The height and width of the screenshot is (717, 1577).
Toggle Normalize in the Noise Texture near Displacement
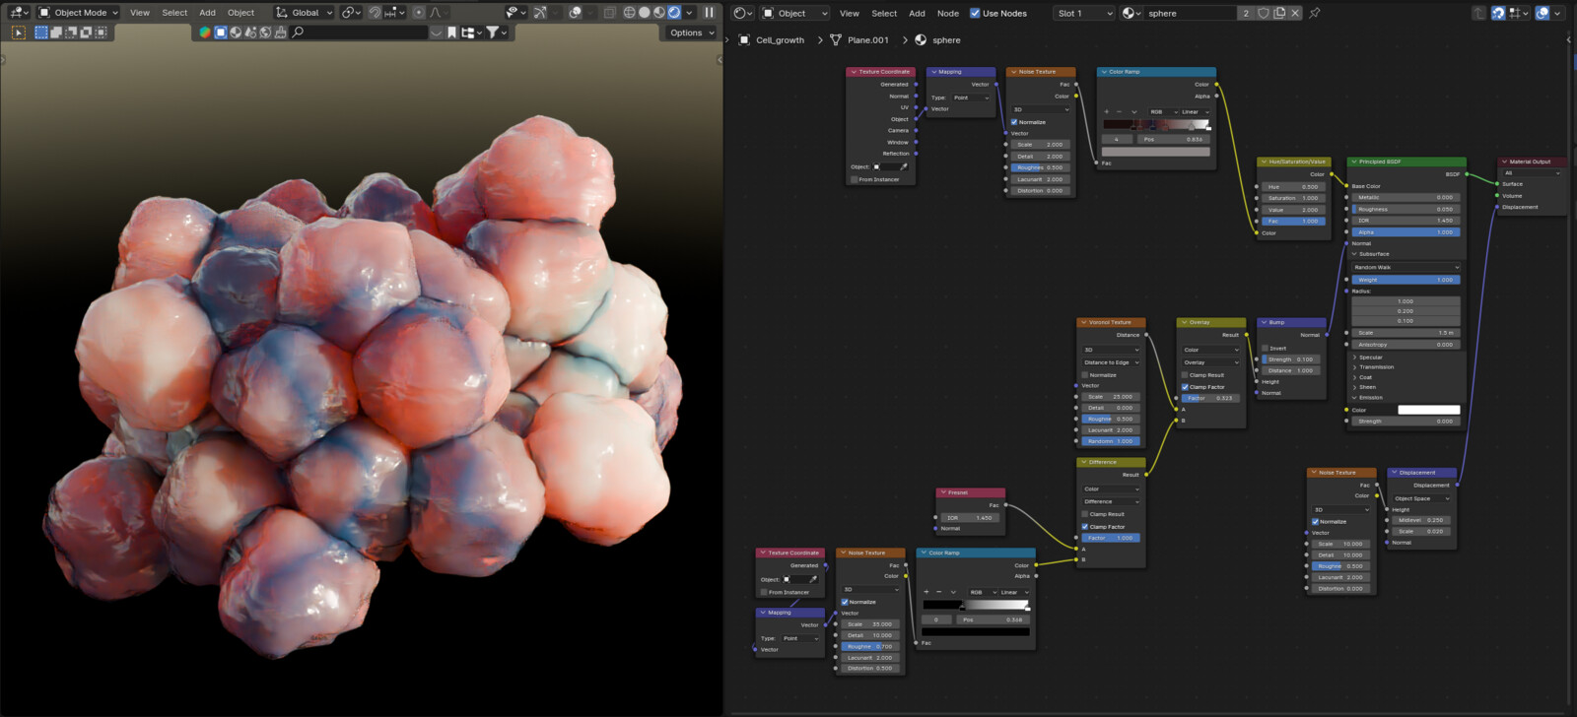click(1315, 522)
